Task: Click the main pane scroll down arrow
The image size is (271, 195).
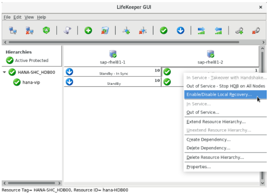Action: point(263,183)
